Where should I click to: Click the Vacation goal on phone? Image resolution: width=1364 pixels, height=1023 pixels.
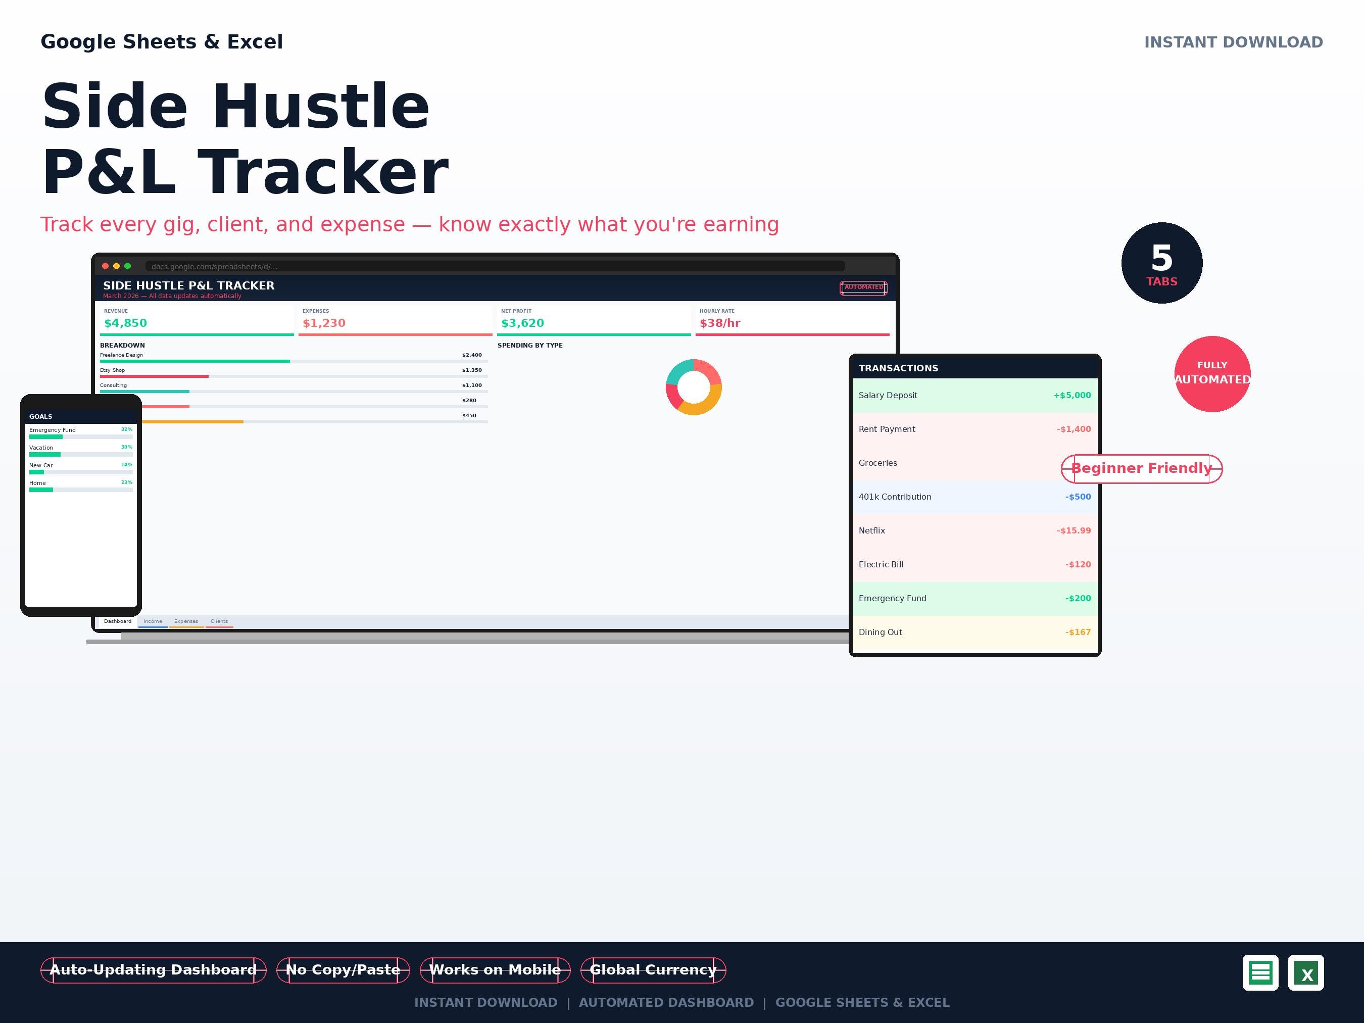81,451
